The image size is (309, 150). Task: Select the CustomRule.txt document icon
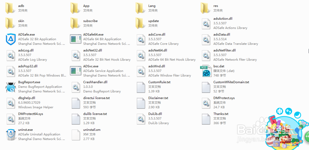pos(141,87)
